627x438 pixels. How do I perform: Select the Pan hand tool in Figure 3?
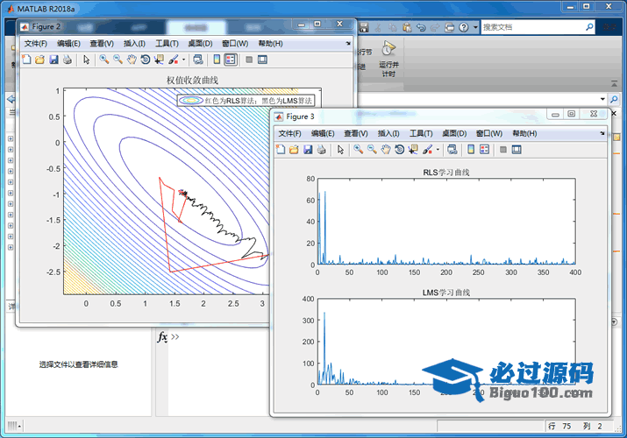386,150
